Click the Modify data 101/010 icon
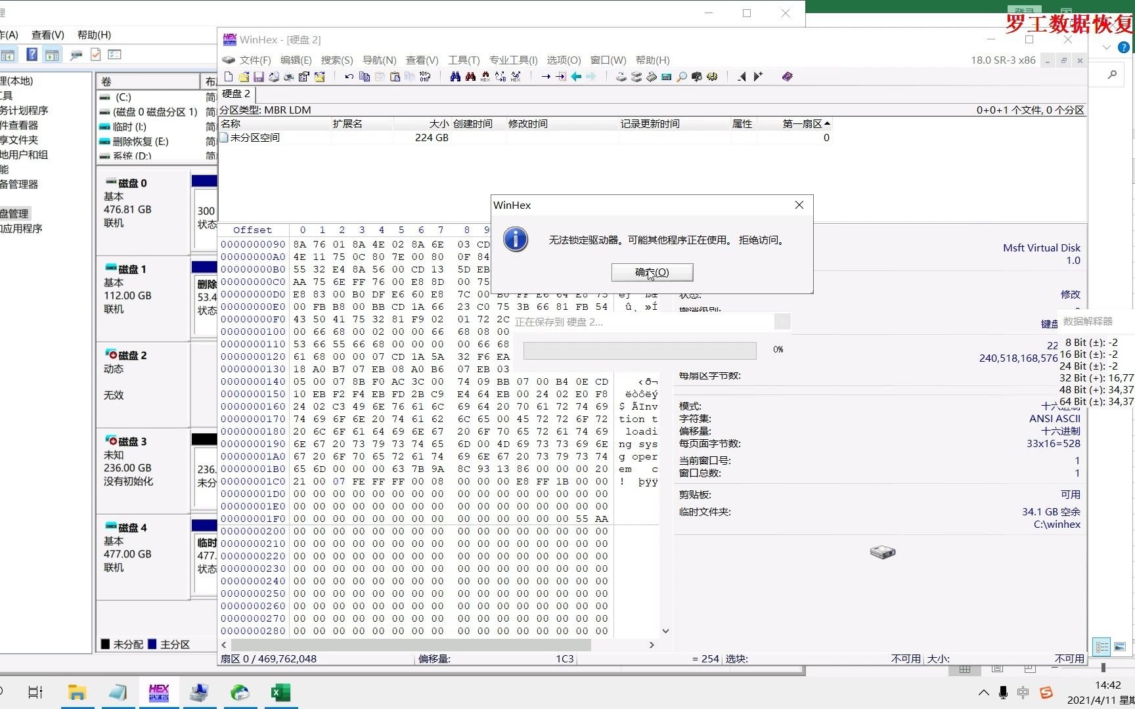Viewport: 1135px width, 709px height. (425, 77)
